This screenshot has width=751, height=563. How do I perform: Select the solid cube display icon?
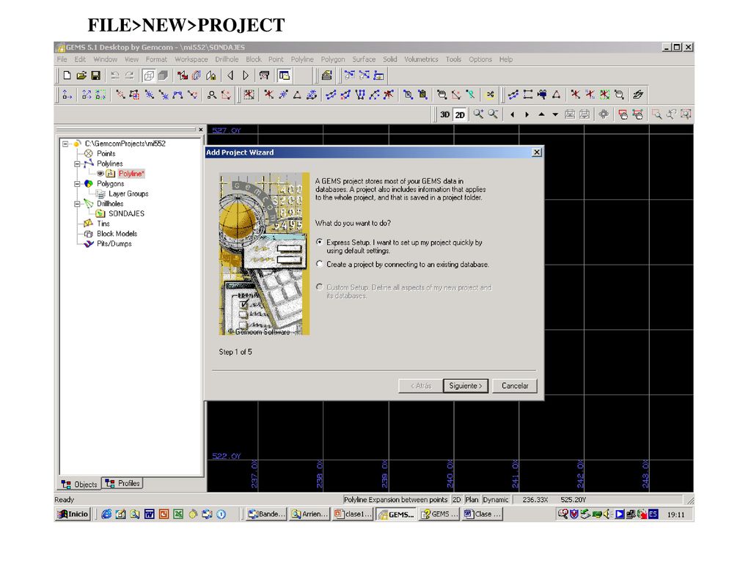[163, 76]
